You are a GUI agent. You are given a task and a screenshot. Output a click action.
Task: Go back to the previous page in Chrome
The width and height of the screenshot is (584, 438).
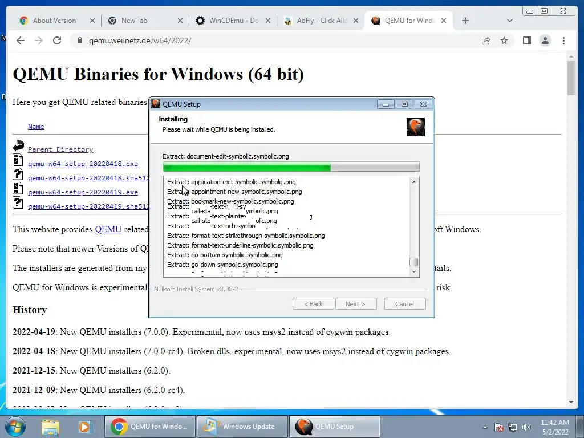pyautogui.click(x=21, y=40)
